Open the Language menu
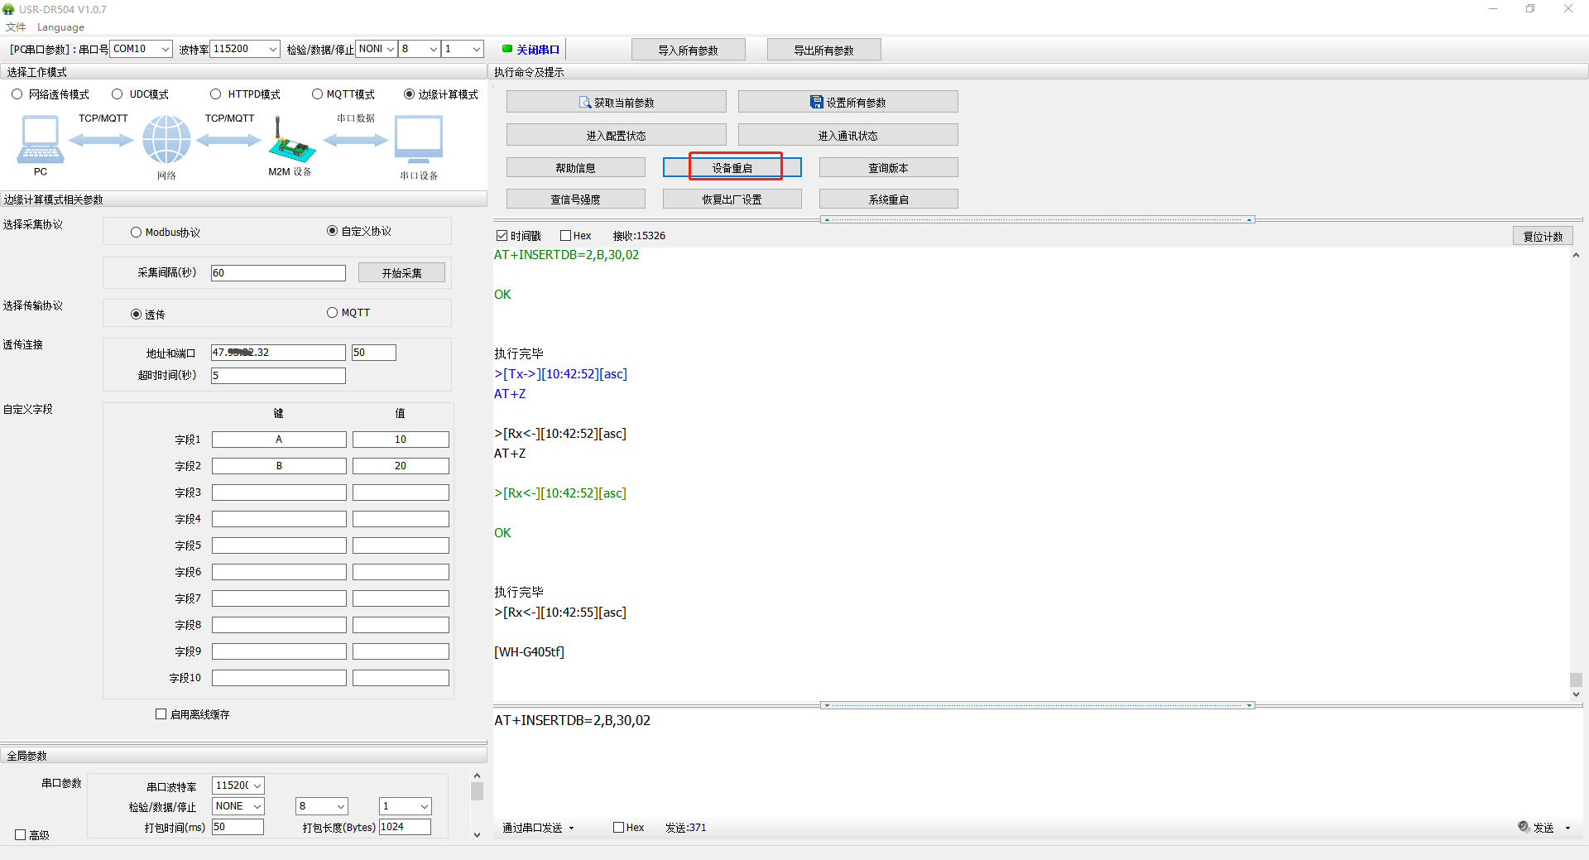Image resolution: width=1589 pixels, height=860 pixels. click(x=60, y=27)
